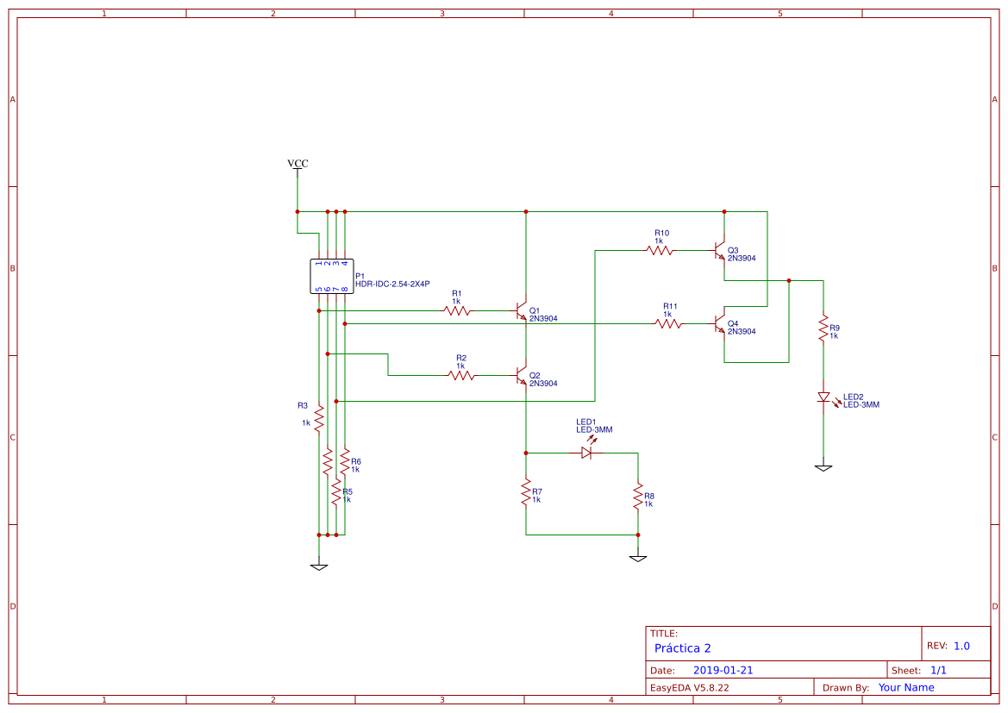Select the Your Name drawn-by field
The image size is (1008, 713).
point(905,687)
